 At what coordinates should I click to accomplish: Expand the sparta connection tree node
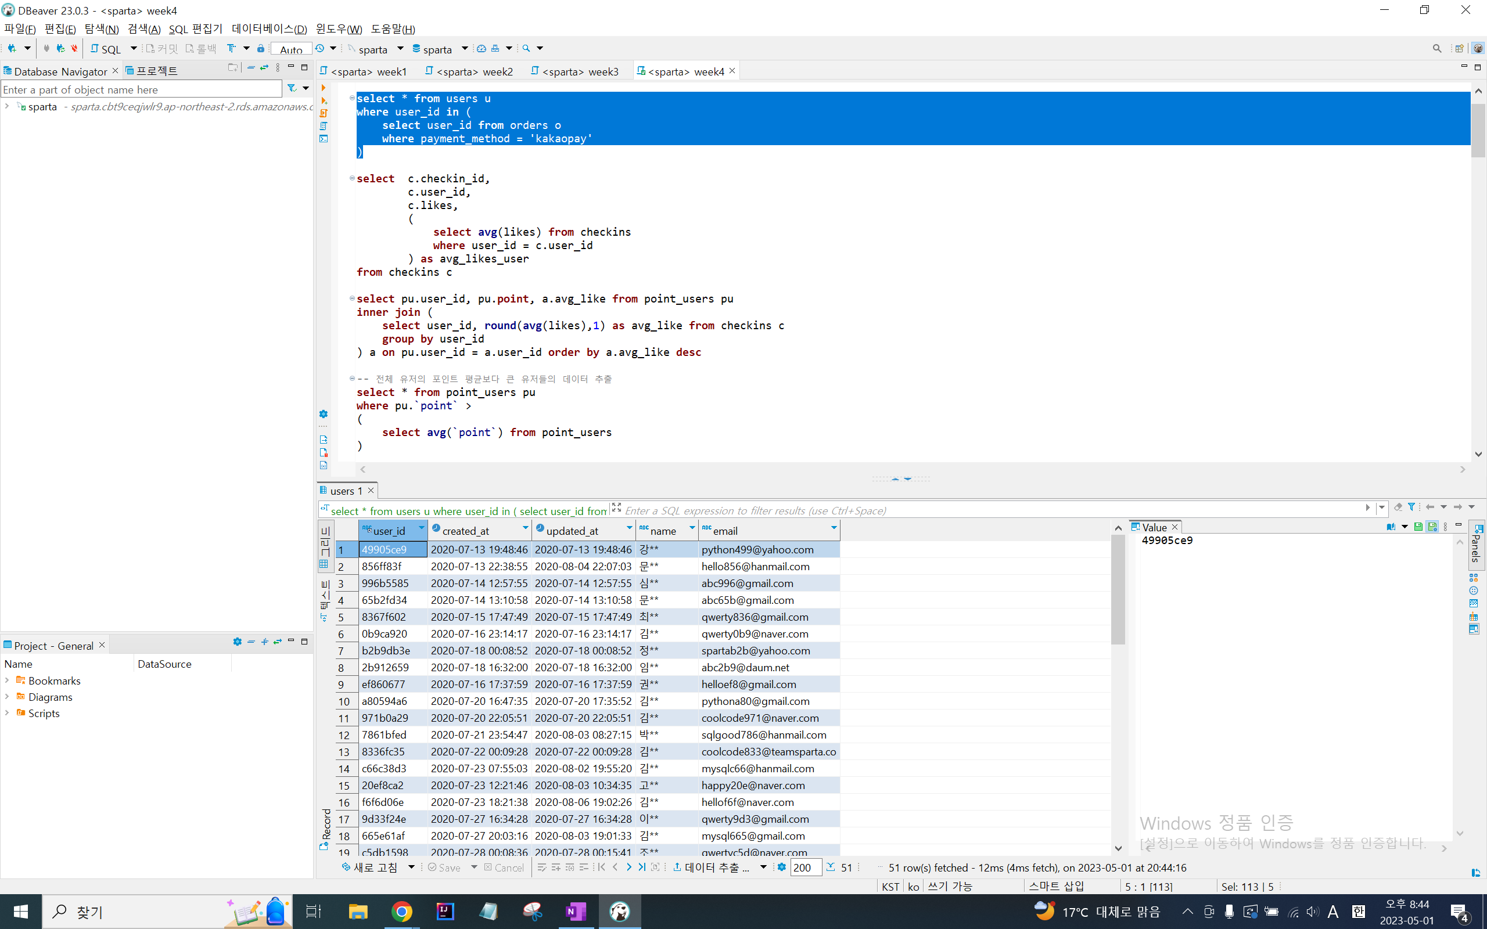click(x=7, y=106)
